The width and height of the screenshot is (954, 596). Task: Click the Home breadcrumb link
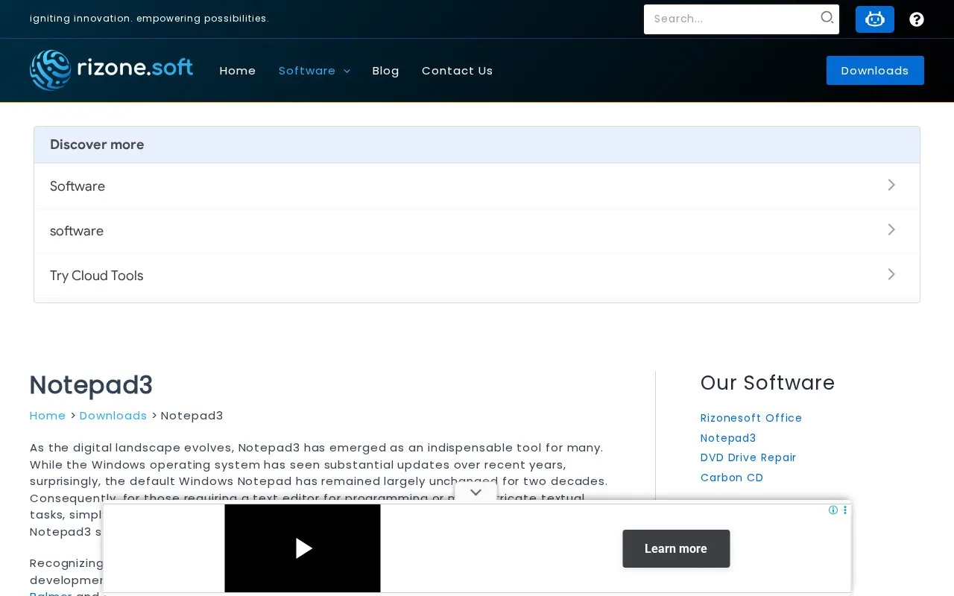(48, 416)
